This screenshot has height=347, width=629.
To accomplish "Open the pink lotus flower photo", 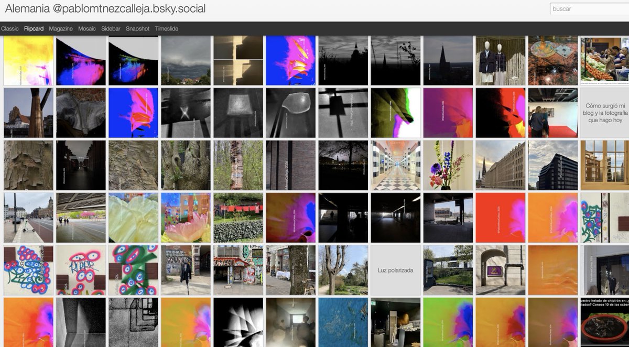I will tap(186, 218).
